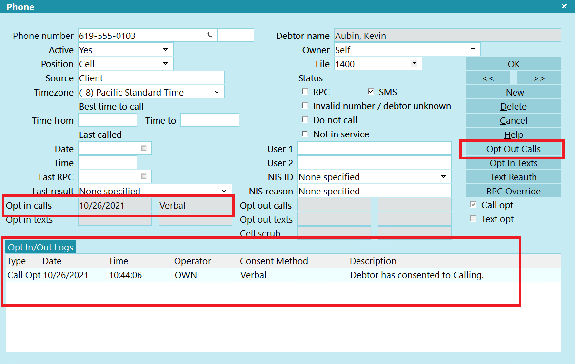Click the User 2 field
575x364 pixels.
click(375, 162)
